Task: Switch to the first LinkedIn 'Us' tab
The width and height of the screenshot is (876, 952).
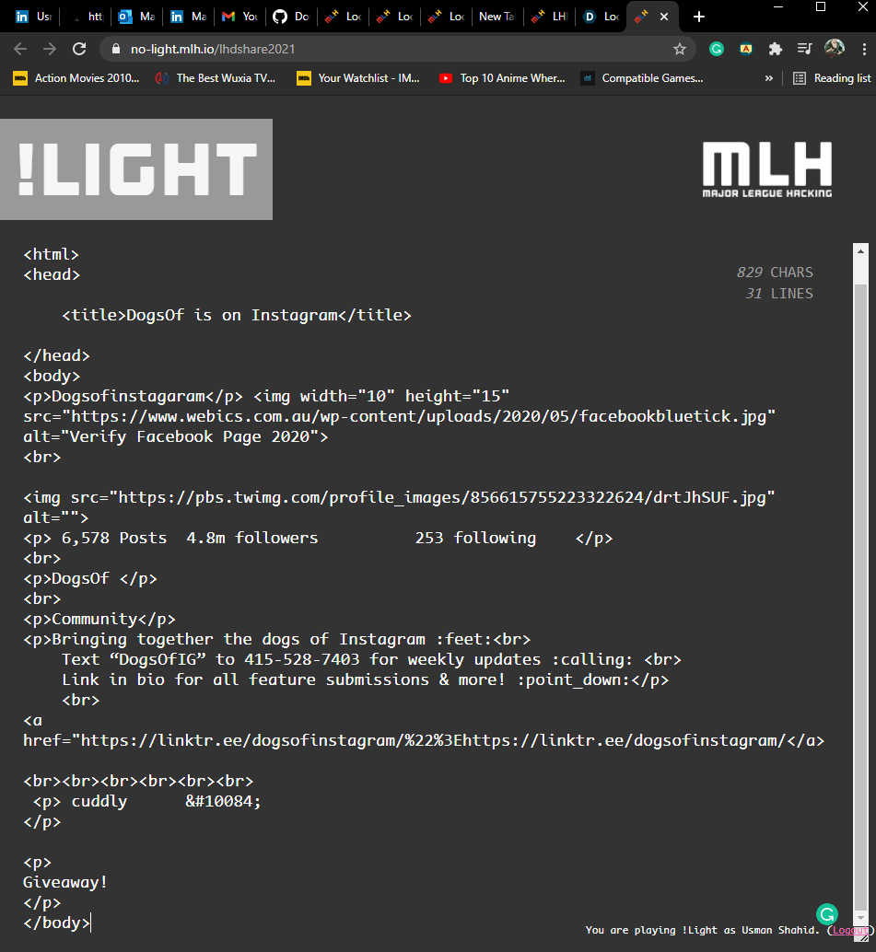Action: [33, 17]
